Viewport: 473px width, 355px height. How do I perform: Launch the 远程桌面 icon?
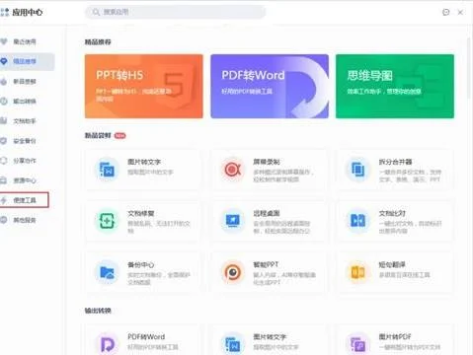pos(233,221)
